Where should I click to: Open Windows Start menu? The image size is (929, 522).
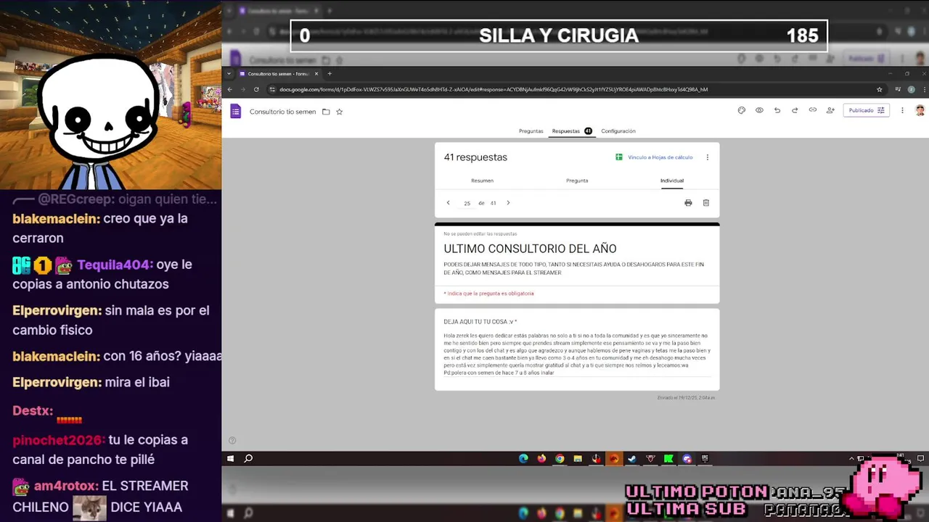click(x=230, y=458)
